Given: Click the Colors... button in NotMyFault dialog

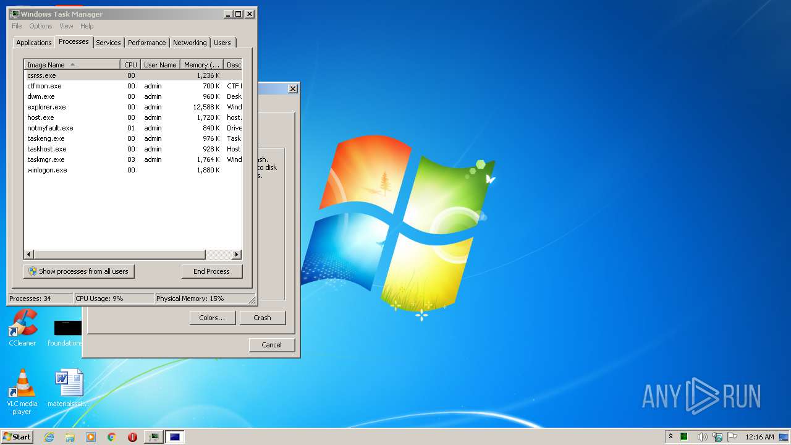Looking at the screenshot, I should [212, 318].
